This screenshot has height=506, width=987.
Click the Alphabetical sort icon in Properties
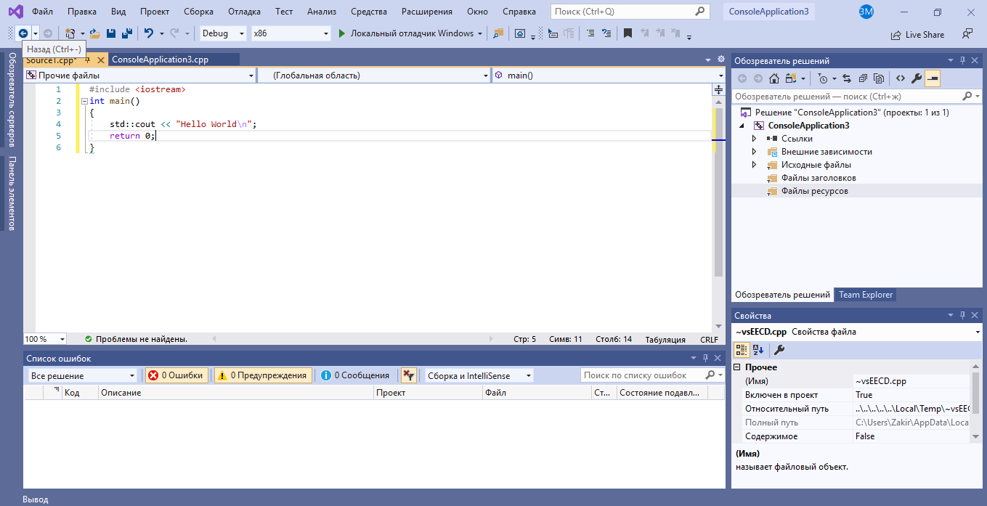coord(758,350)
